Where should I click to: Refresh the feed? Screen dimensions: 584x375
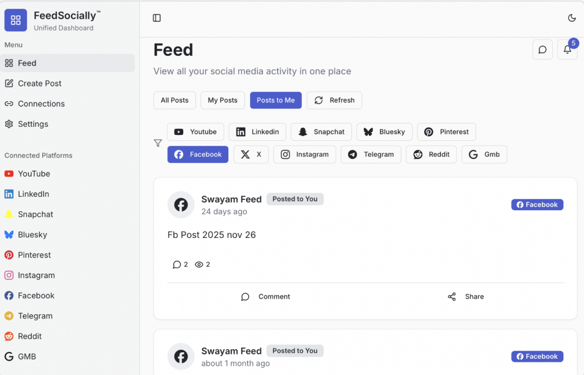coord(335,100)
